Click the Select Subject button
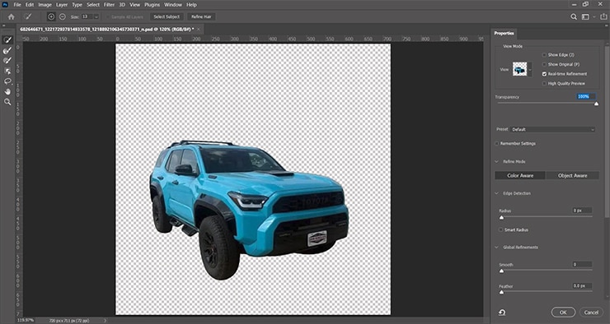610x324 pixels. click(x=167, y=16)
